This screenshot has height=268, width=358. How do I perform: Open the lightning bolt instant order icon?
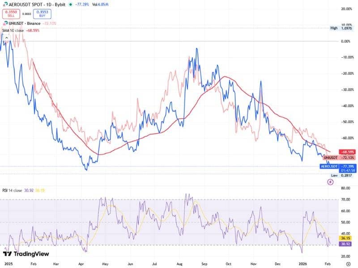point(330,182)
